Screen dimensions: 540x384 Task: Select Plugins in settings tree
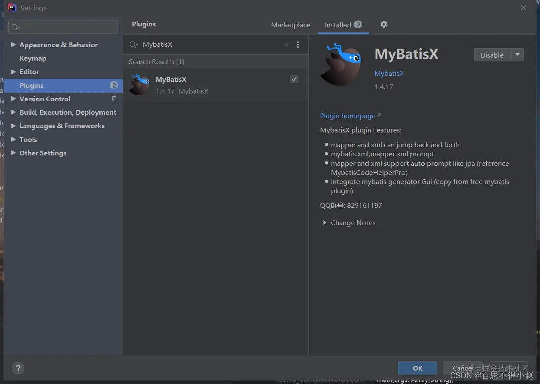(x=63, y=85)
